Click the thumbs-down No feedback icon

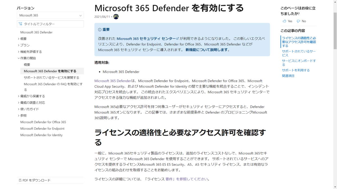click(299, 21)
